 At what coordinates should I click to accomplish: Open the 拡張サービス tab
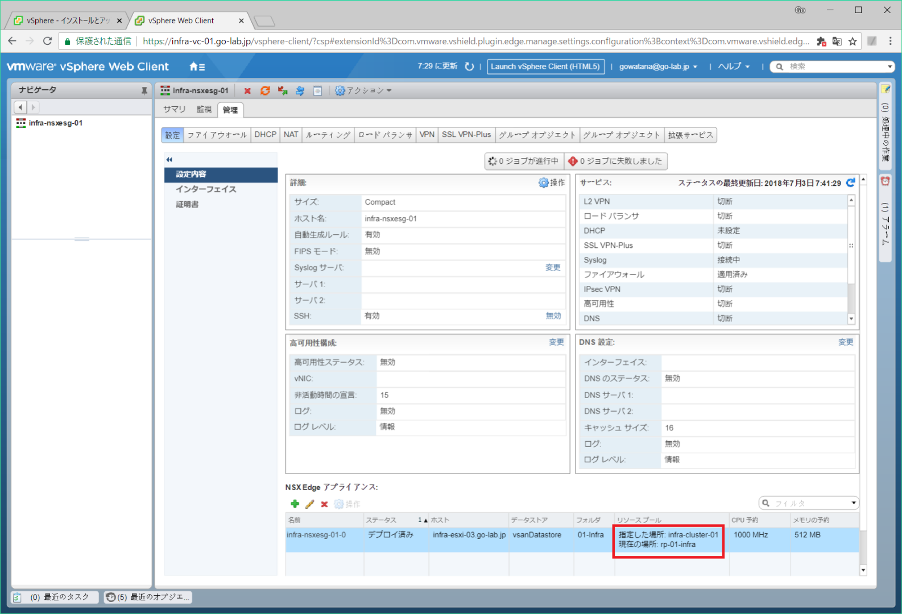690,135
